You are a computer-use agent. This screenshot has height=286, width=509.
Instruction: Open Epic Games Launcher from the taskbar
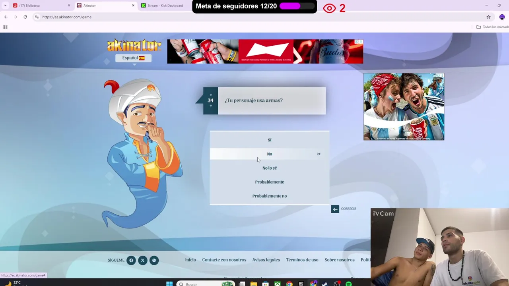pos(301,284)
